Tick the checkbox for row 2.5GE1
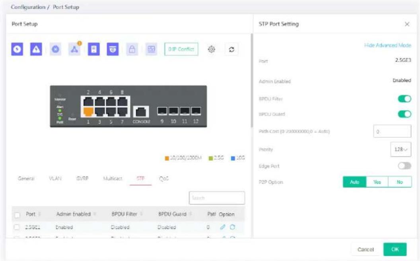Screen dimensions: 420x261 [17, 227]
